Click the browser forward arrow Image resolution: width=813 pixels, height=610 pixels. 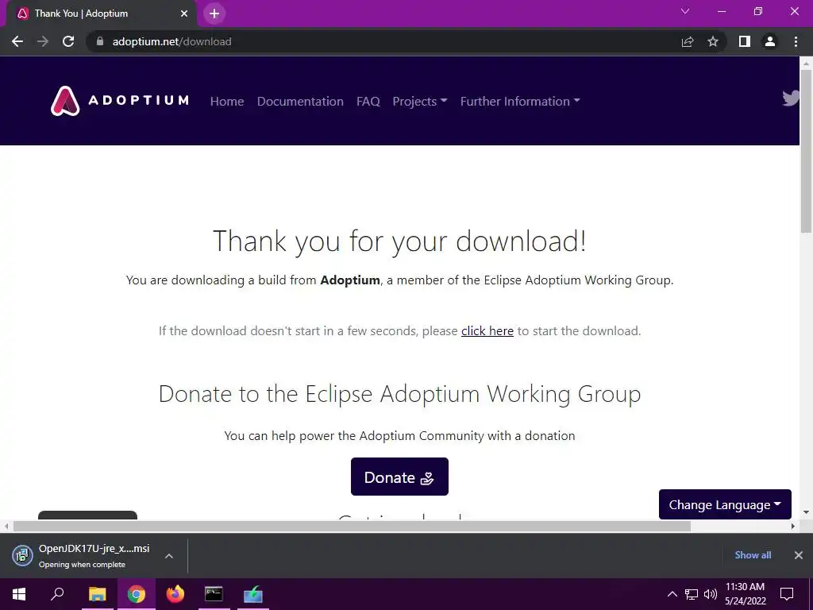tap(43, 41)
